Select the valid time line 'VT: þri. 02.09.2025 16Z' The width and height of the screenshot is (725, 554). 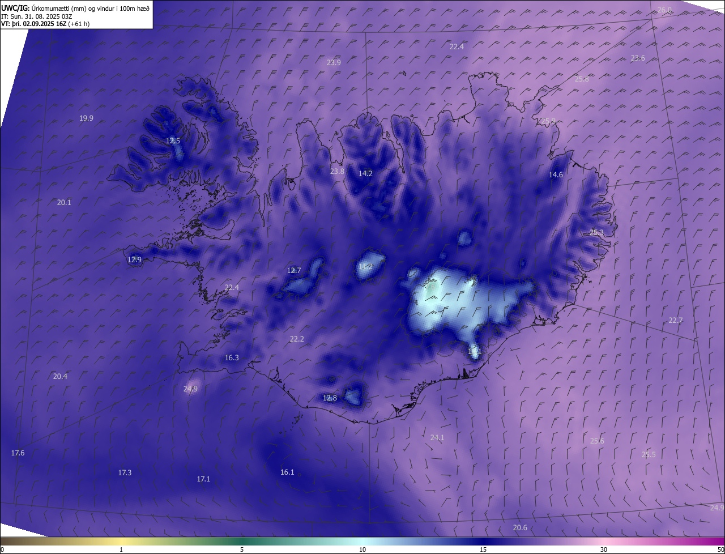pyautogui.click(x=33, y=24)
